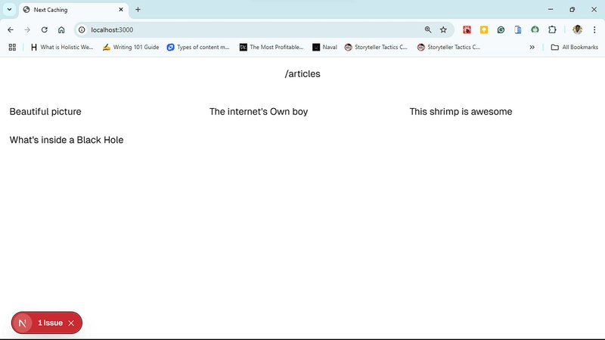The width and height of the screenshot is (605, 340).
Task: Click the red extension icon
Action: click(467, 29)
